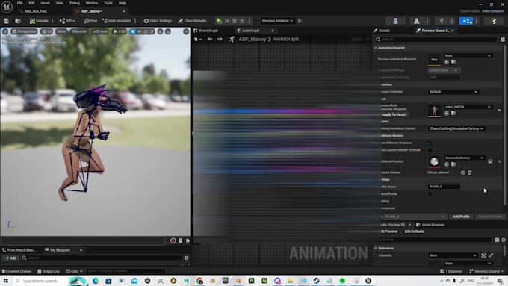Open the Preview Instance debug dropdown
The height and width of the screenshot is (286, 508).
277,21
